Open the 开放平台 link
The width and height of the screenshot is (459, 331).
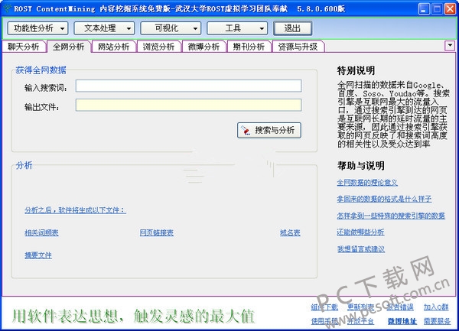tap(360, 321)
